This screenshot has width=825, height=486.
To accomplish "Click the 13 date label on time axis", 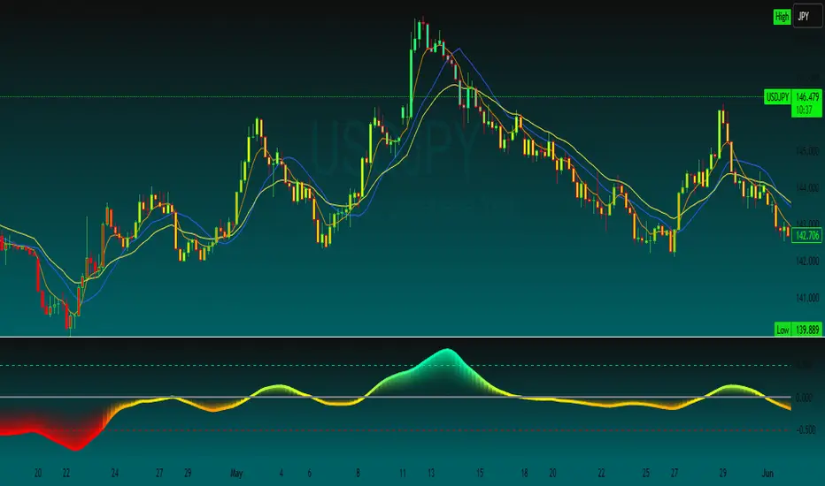I will (431, 474).
